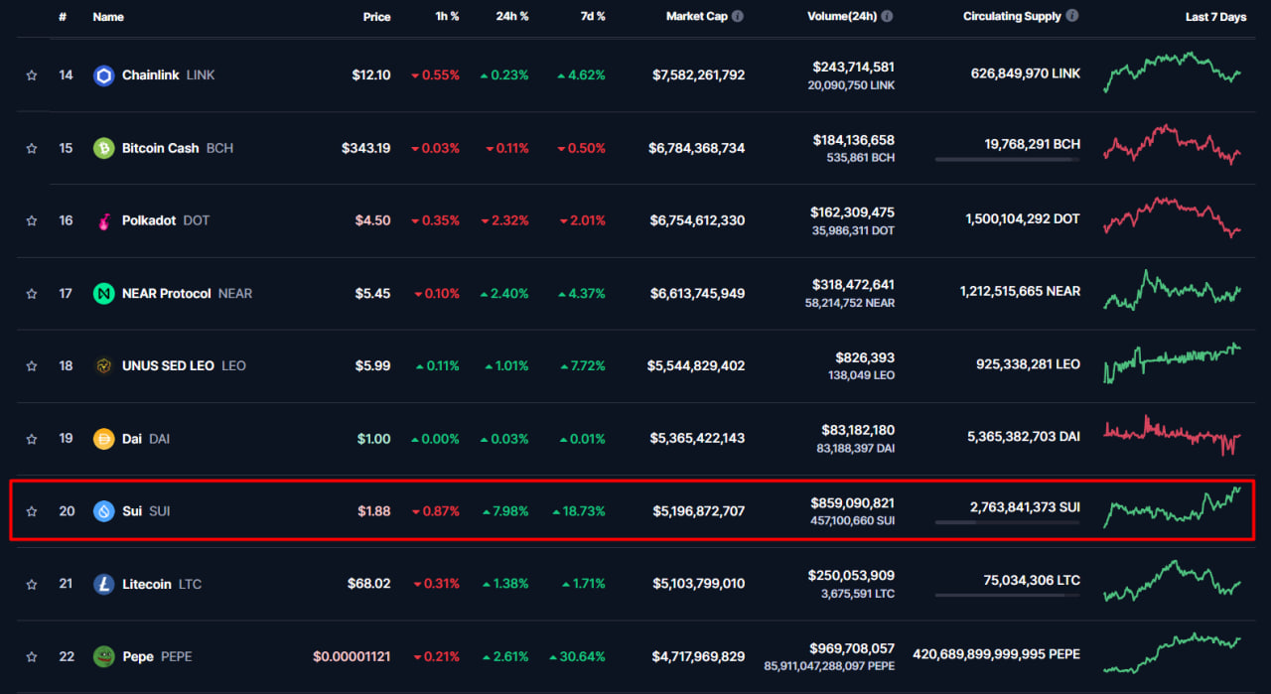1271x694 pixels.
Task: Sort by Volume(24h) column header
Action: coord(842,17)
